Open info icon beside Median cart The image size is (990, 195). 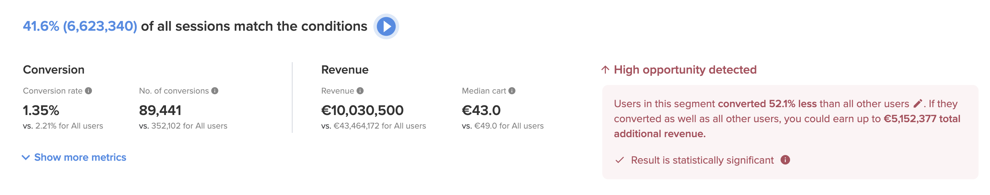pyautogui.click(x=512, y=91)
